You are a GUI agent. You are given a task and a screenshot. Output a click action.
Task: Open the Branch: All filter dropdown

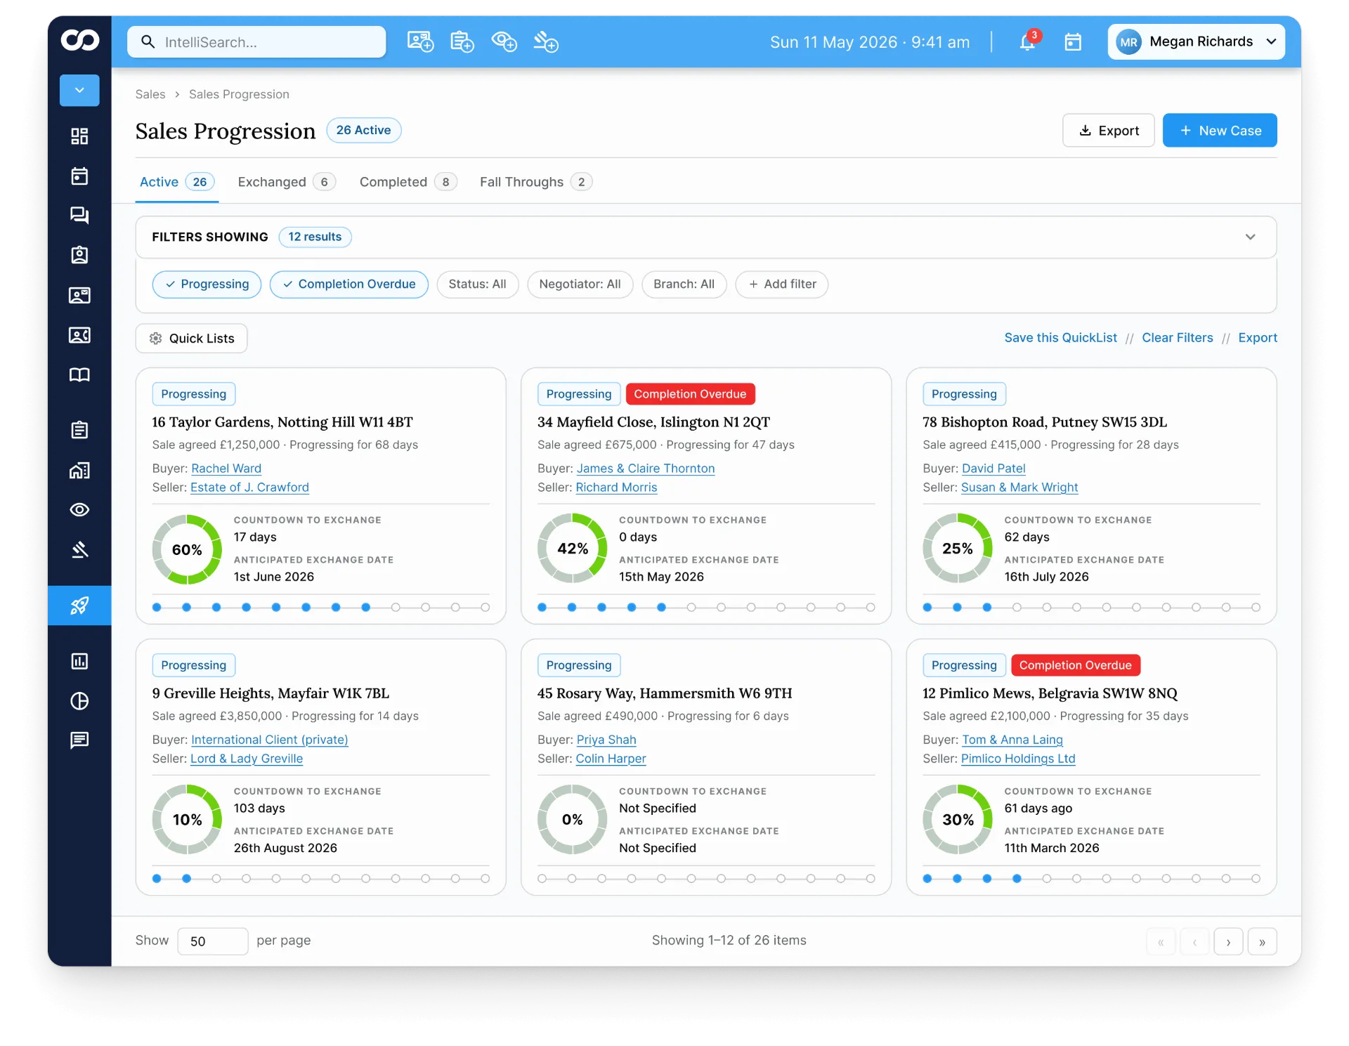[x=684, y=285]
